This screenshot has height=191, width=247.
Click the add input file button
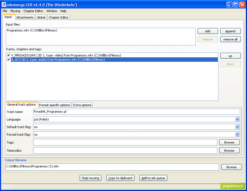[x=208, y=31]
